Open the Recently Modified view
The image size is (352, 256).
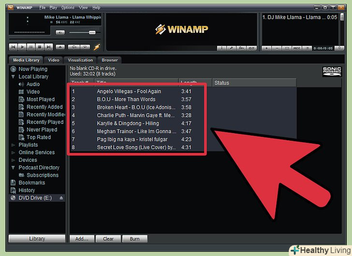[x=46, y=114]
